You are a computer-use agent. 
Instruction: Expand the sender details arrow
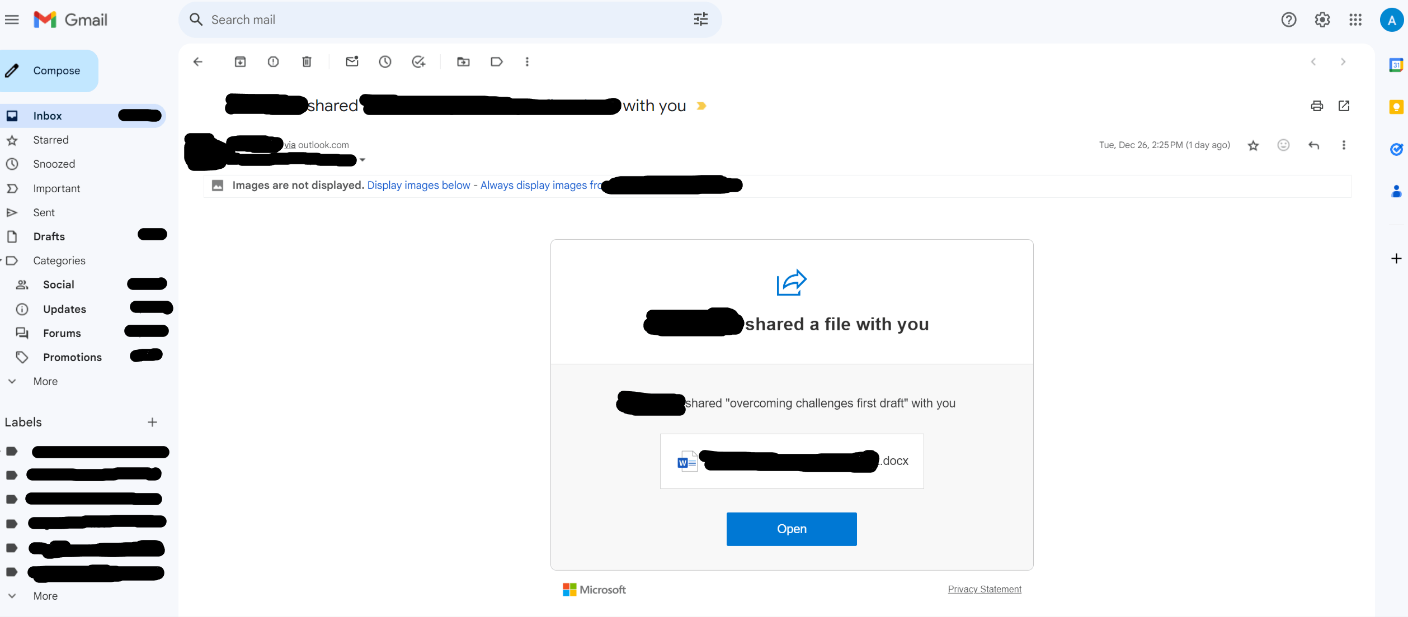pos(362,160)
